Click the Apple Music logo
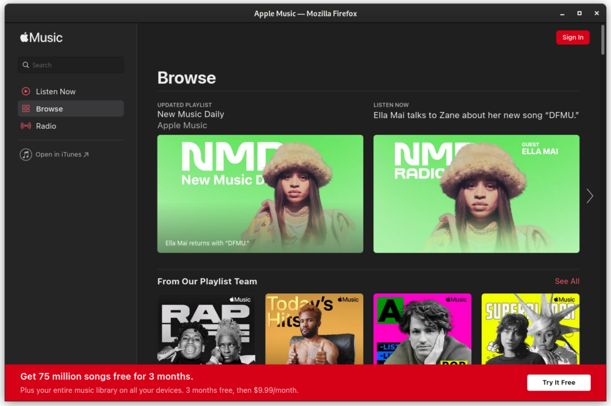Viewport: 611px width, 406px height. (x=41, y=38)
